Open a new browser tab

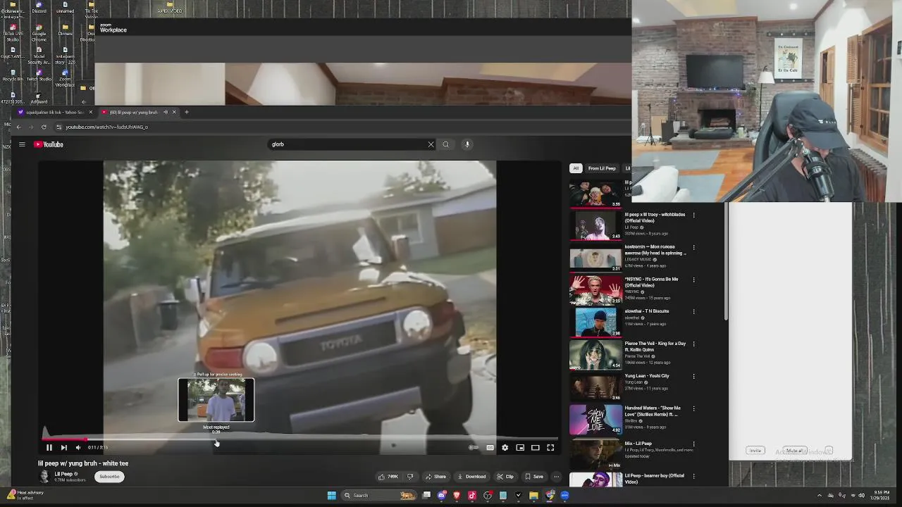pos(187,112)
